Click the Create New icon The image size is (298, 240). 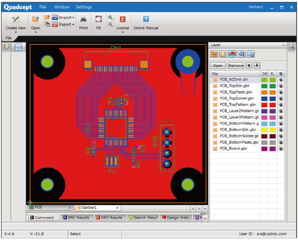pos(15,19)
